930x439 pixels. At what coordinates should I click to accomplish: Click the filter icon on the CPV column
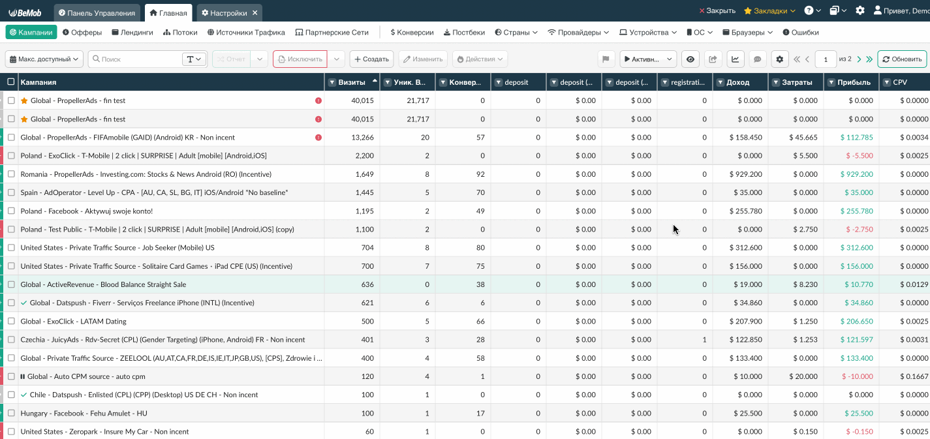887,82
